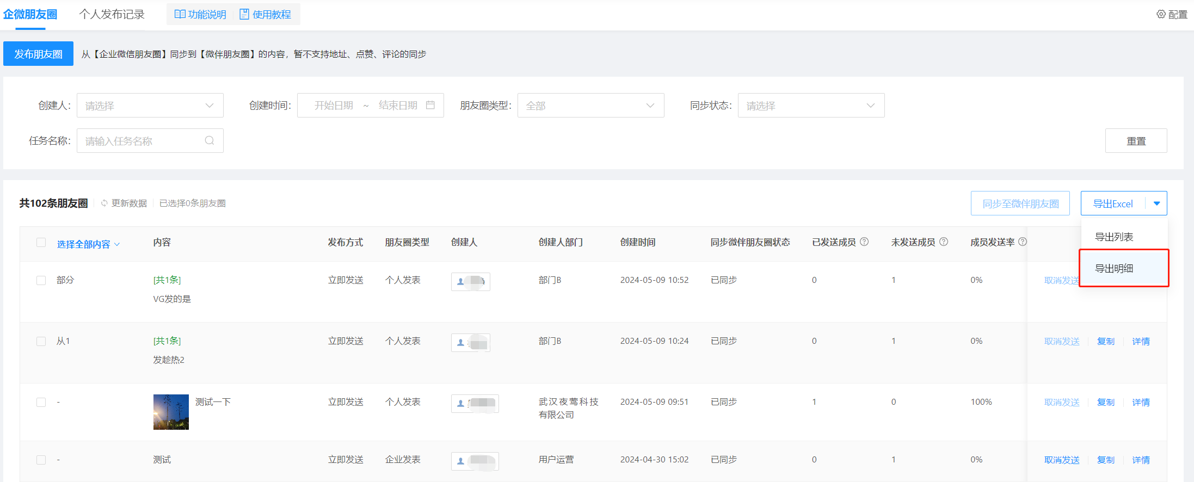
Task: Click 复制 in 测试一下 row
Action: pos(1105,402)
